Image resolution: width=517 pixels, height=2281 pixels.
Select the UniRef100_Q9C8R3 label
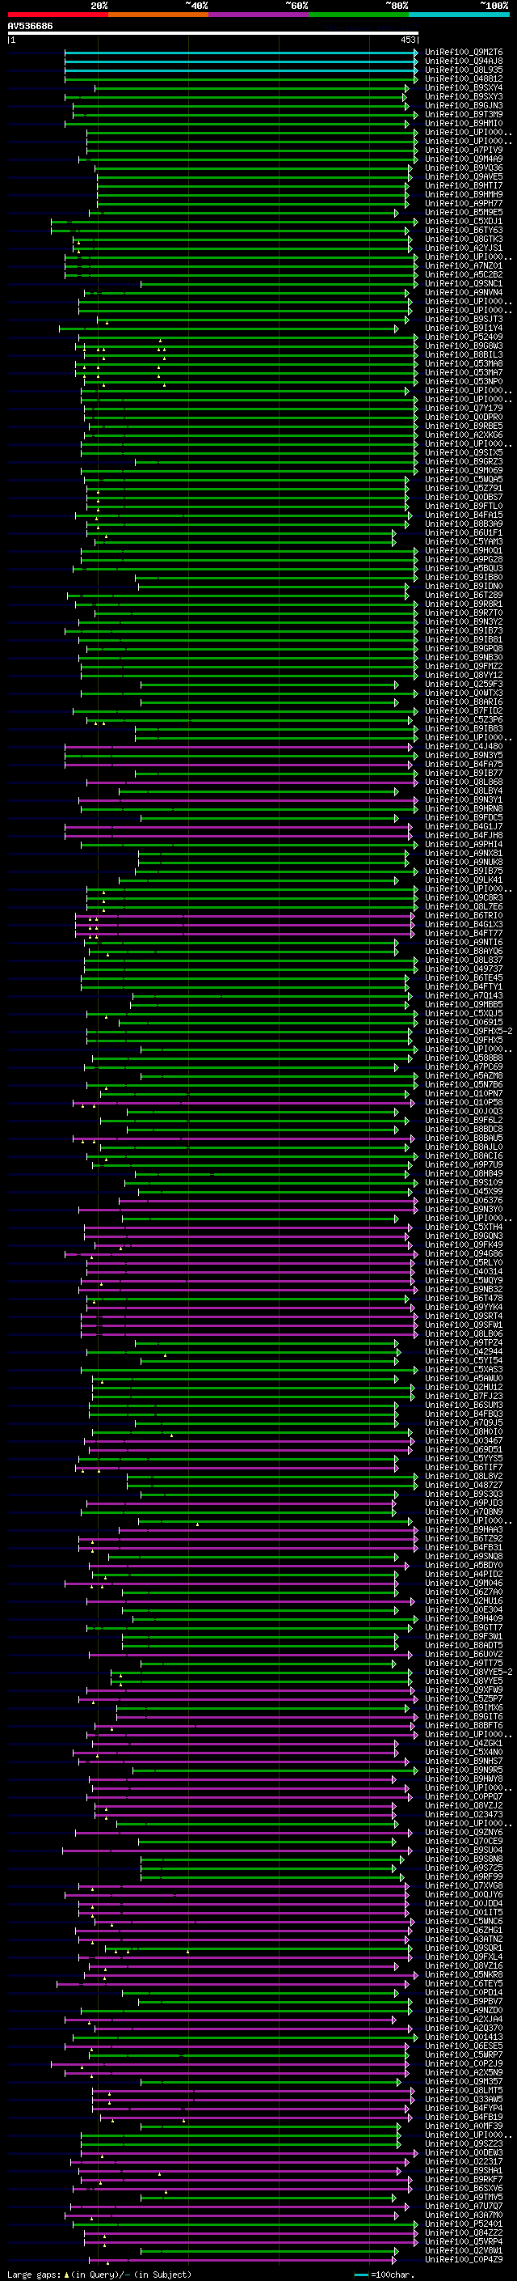pyautogui.click(x=464, y=898)
